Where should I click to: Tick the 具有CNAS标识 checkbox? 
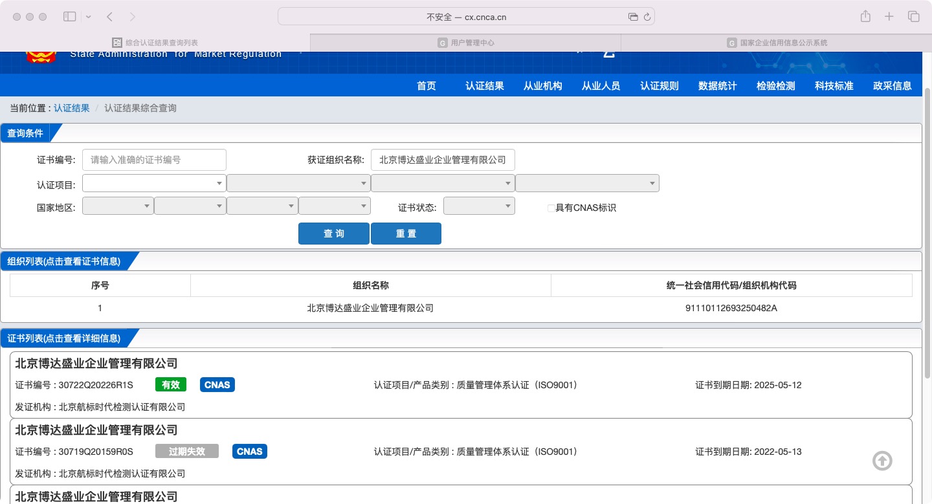(551, 208)
